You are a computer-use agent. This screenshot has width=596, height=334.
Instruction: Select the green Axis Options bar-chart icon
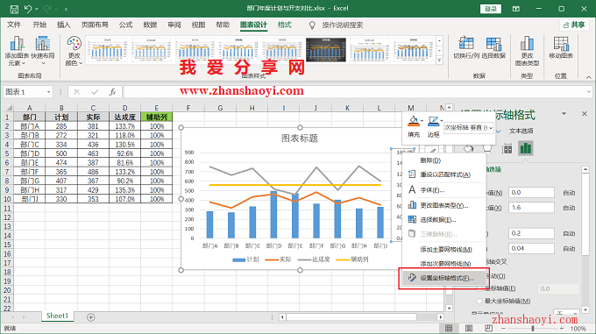526,148
